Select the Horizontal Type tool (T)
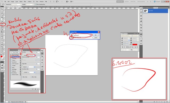The height and width of the screenshot is (103, 170). point(2,40)
